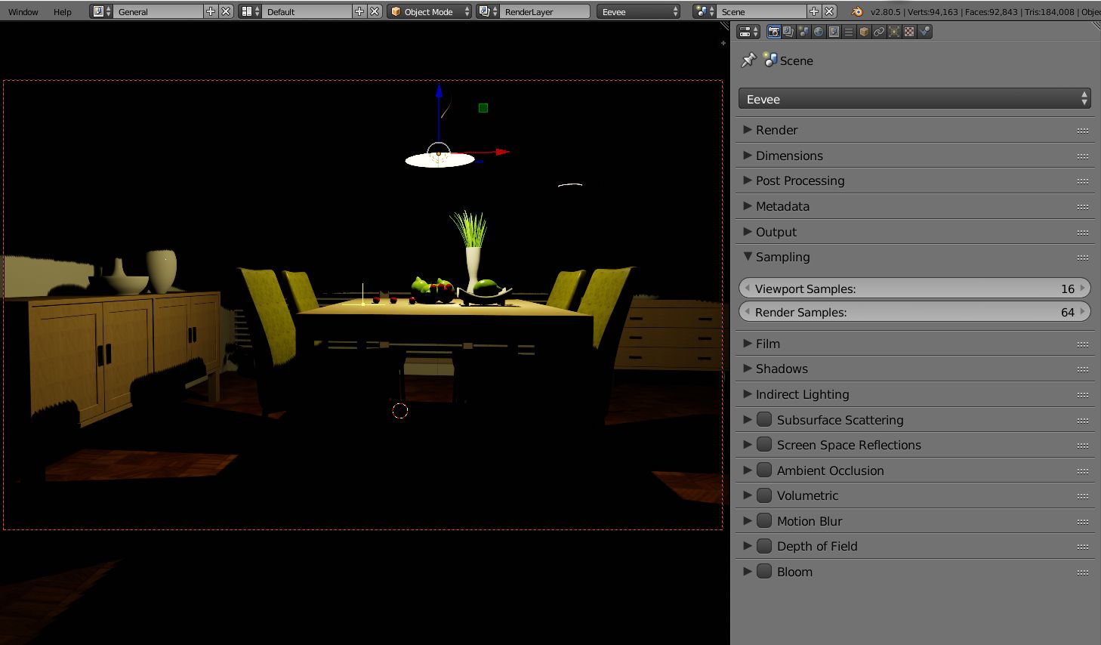Open the Texture tab (checkerboard icon)
1101x645 pixels.
pyautogui.click(x=909, y=32)
